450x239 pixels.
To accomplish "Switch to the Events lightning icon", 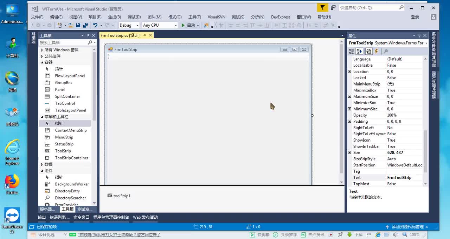I will pyautogui.click(x=377, y=51).
